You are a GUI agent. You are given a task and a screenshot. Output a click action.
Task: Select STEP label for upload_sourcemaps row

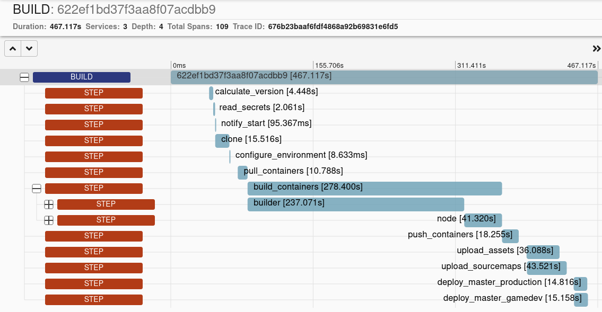tap(94, 268)
